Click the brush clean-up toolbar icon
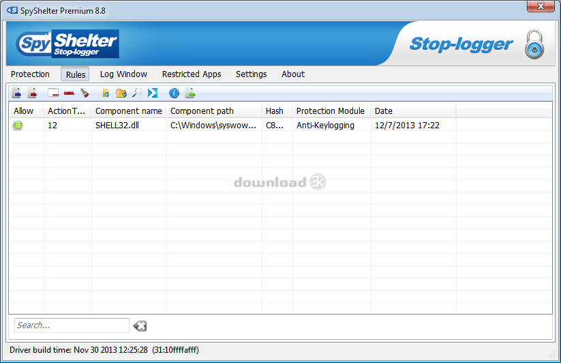Viewport: 561px width, 363px height. click(85, 93)
